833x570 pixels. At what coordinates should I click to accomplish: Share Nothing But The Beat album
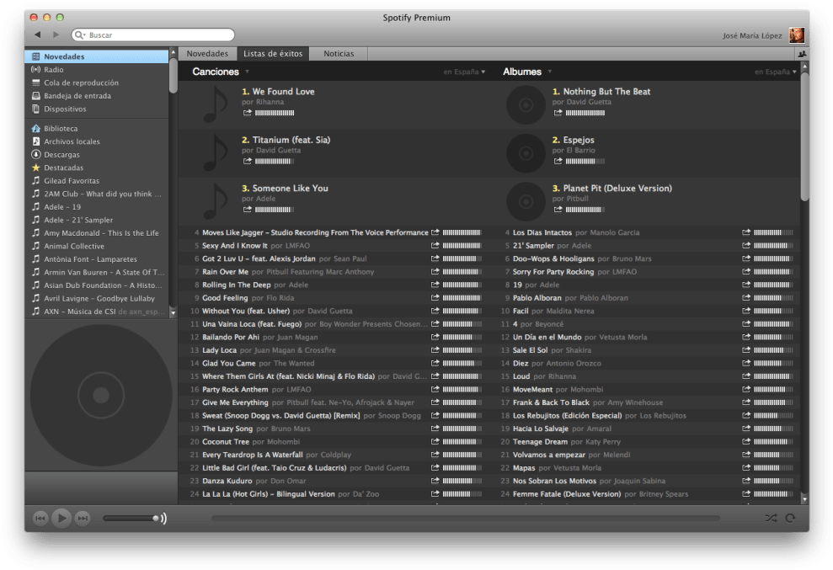(558, 113)
